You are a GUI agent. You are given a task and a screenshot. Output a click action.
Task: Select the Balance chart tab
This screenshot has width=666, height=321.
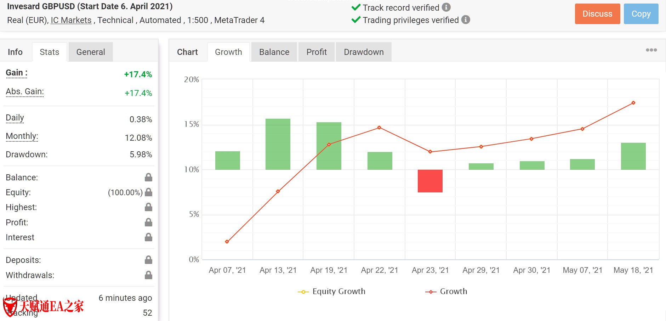coord(274,52)
